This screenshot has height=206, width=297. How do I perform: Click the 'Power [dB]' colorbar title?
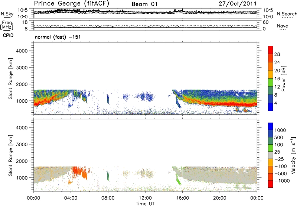pos(283,78)
